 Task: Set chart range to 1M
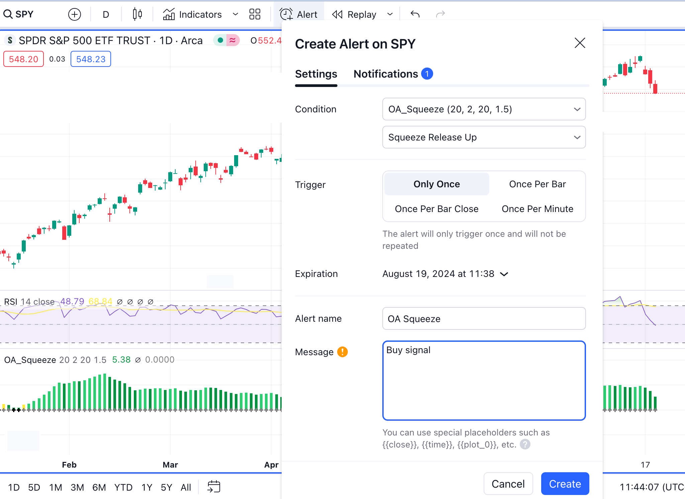coord(56,487)
